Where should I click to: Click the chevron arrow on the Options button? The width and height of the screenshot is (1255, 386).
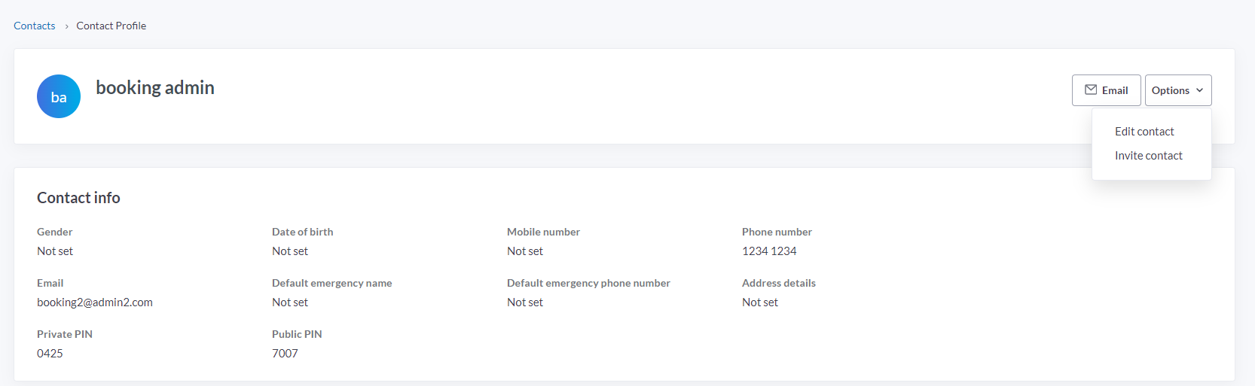1199,90
